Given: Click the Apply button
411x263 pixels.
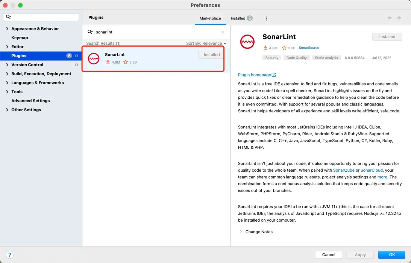Looking at the screenshot, I should tap(360, 255).
